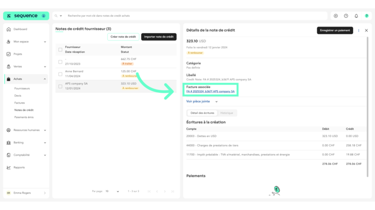Open the three-dot more options menu
This screenshot has height=210, width=375.
359,30
